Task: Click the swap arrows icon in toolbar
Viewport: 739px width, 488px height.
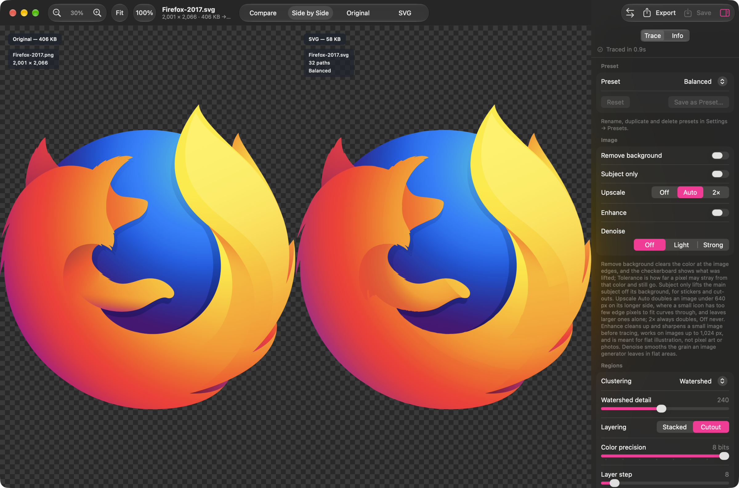Action: (630, 13)
